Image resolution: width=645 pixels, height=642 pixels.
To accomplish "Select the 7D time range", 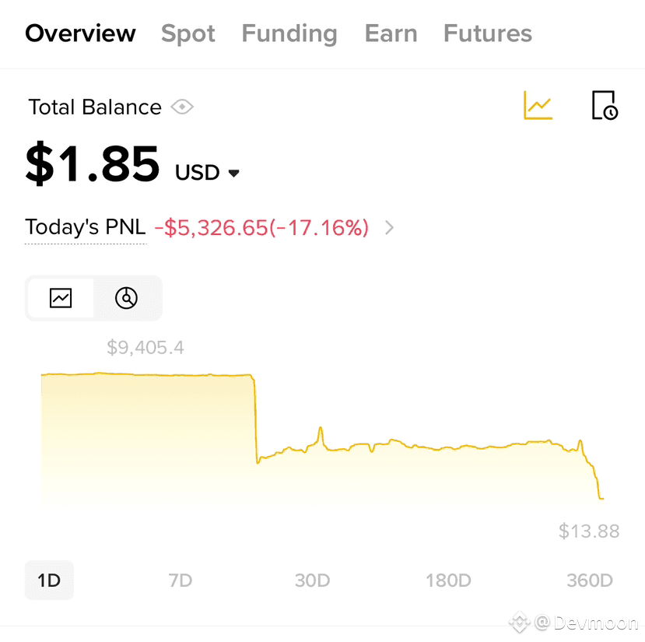I will pos(181,581).
